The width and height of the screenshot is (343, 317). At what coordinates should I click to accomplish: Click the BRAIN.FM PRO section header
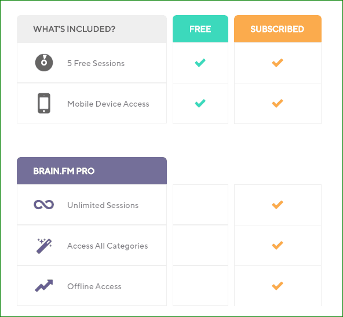click(92, 170)
